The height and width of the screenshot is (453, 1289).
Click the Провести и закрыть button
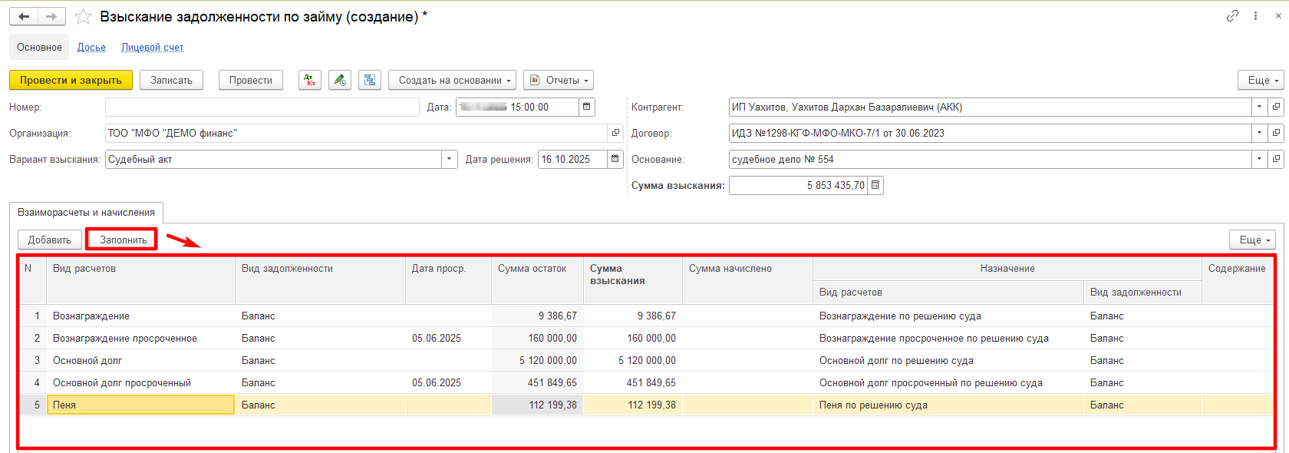point(71,80)
